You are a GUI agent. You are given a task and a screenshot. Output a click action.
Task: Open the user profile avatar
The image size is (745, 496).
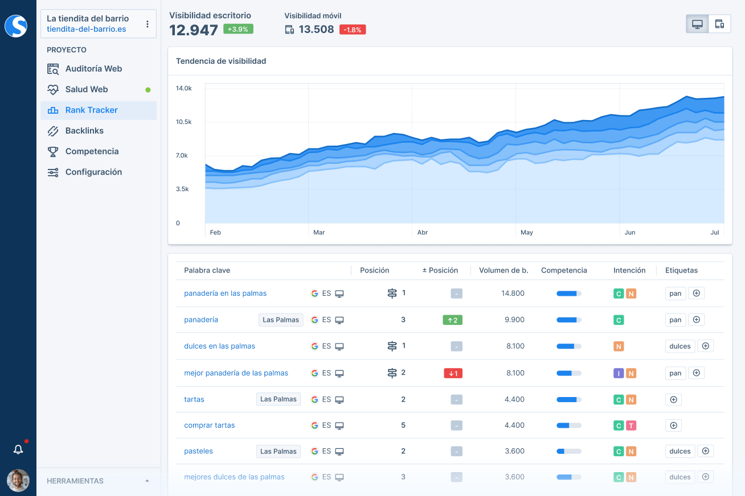point(18,481)
